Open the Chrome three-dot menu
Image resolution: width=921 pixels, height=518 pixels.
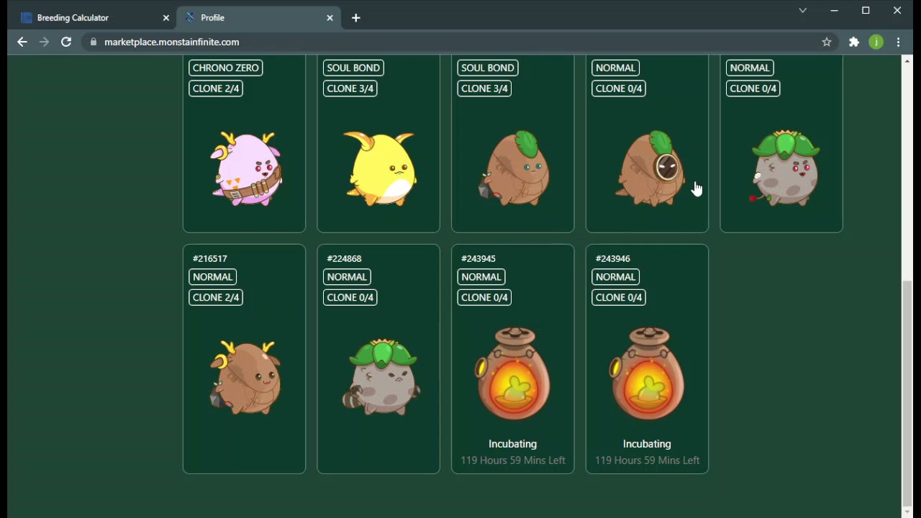click(x=899, y=42)
